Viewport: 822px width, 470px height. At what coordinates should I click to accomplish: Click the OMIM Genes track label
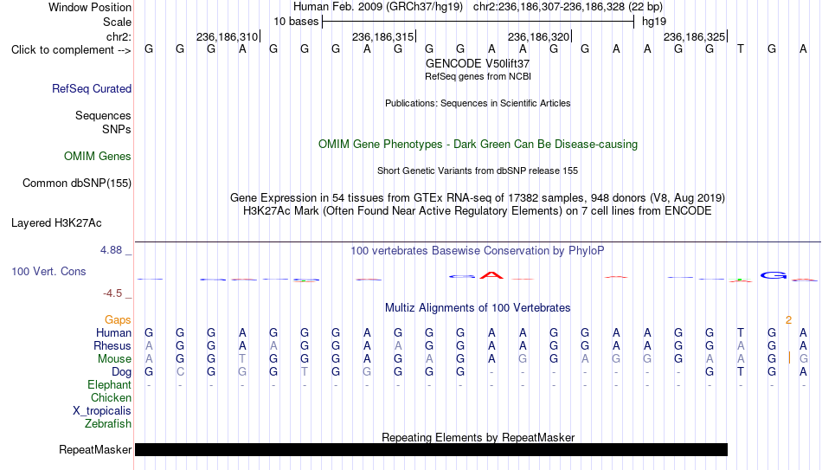98,157
